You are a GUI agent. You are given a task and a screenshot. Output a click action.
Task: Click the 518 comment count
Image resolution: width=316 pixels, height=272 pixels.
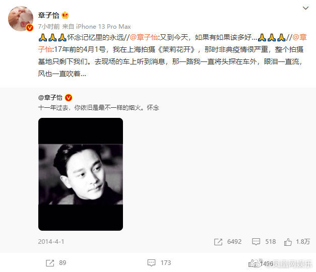[270, 242]
